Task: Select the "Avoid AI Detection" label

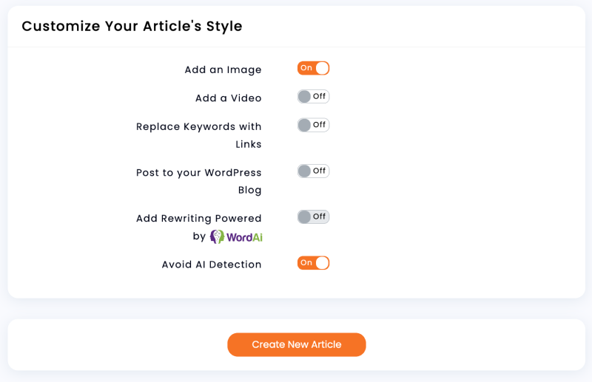Action: coord(211,265)
